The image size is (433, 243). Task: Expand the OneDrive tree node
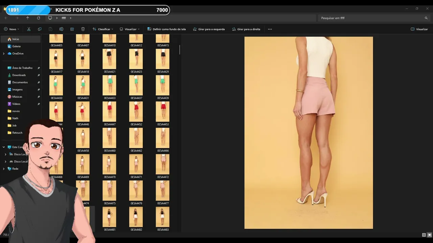click(x=4, y=54)
